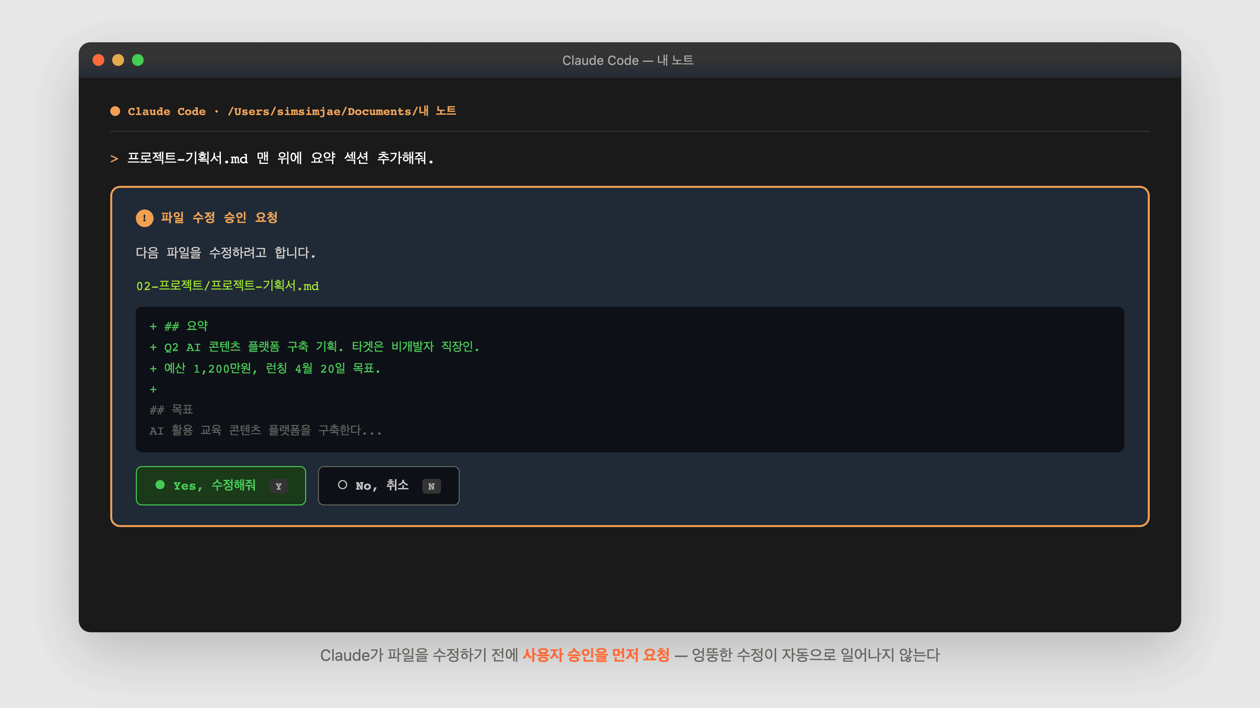The height and width of the screenshot is (708, 1260).
Task: Close the window with red button
Action: tap(98, 60)
